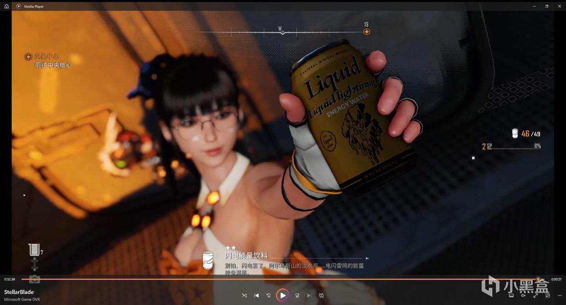This screenshot has width=566, height=305.
Task: Minimize the Media Player window
Action: pyautogui.click(x=534, y=6)
